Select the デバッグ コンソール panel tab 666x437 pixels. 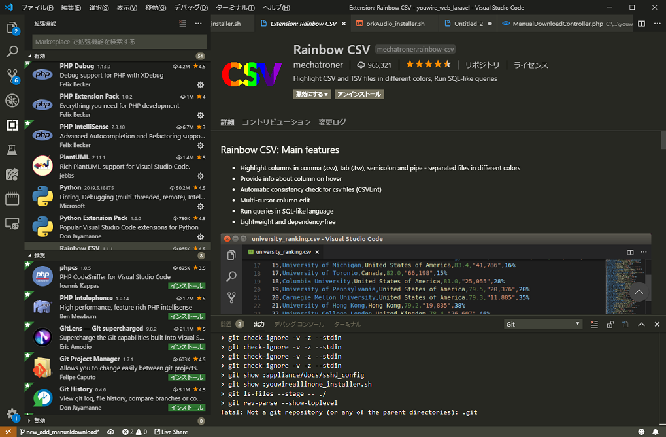[x=299, y=325]
